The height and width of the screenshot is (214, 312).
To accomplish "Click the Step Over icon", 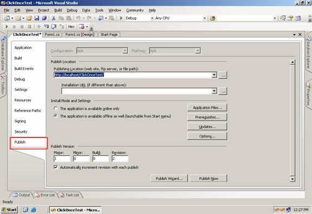I will (x=54, y=27).
